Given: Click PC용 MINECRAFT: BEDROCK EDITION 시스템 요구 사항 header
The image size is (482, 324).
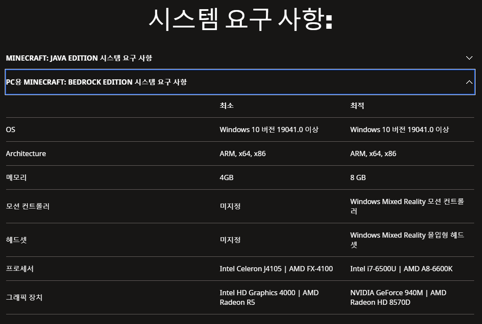Looking at the screenshot, I should [240, 82].
